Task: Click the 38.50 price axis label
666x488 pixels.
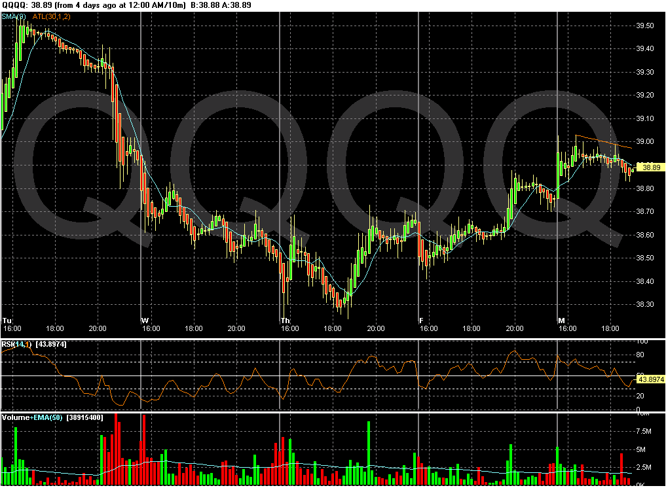Action: [645, 258]
